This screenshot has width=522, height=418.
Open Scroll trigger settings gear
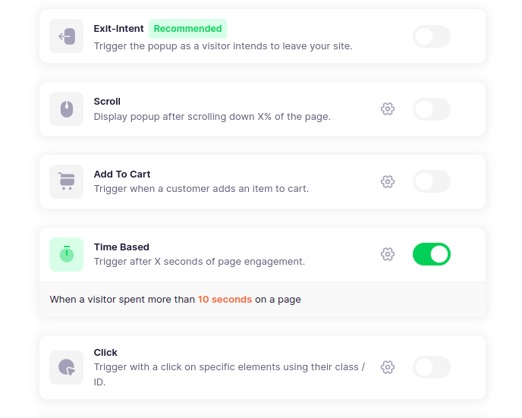pyautogui.click(x=388, y=108)
